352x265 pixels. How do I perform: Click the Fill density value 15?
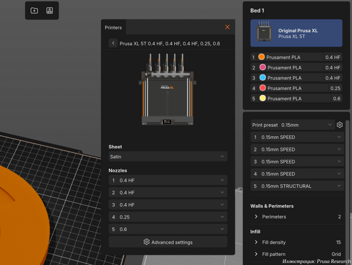point(339,242)
